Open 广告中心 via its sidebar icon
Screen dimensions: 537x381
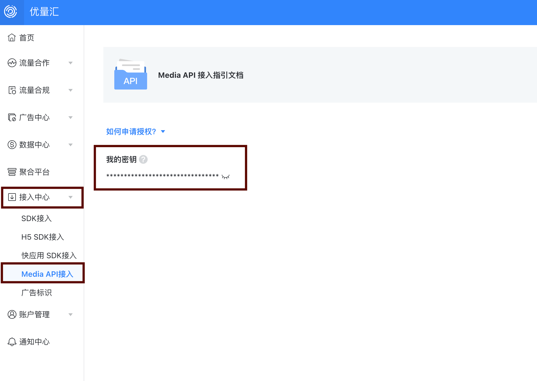(11, 117)
